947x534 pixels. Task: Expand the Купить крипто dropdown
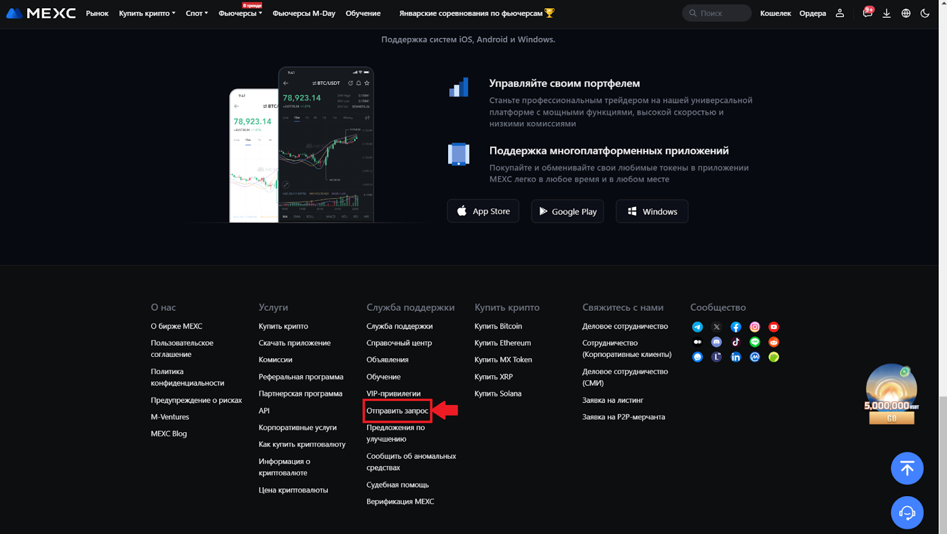[147, 13]
